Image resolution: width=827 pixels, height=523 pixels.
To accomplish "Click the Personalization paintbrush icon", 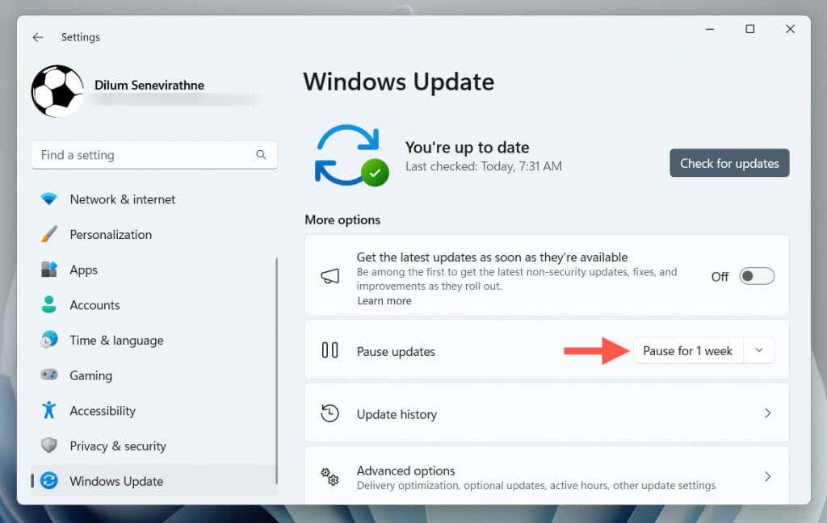I will [49, 235].
